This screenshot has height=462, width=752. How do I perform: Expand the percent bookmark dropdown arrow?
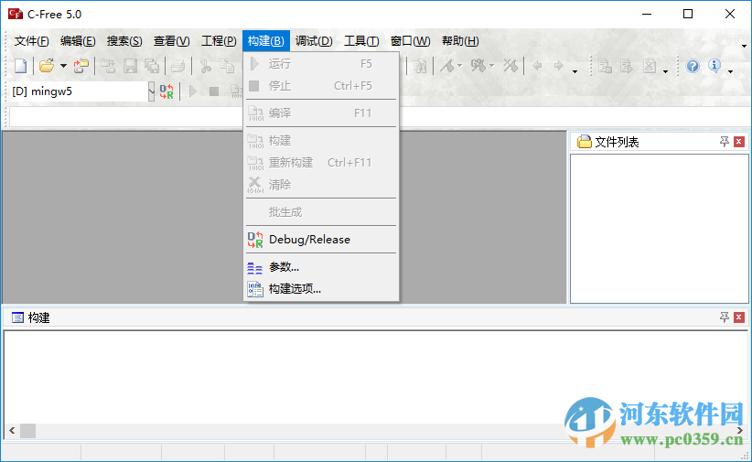tap(491, 66)
